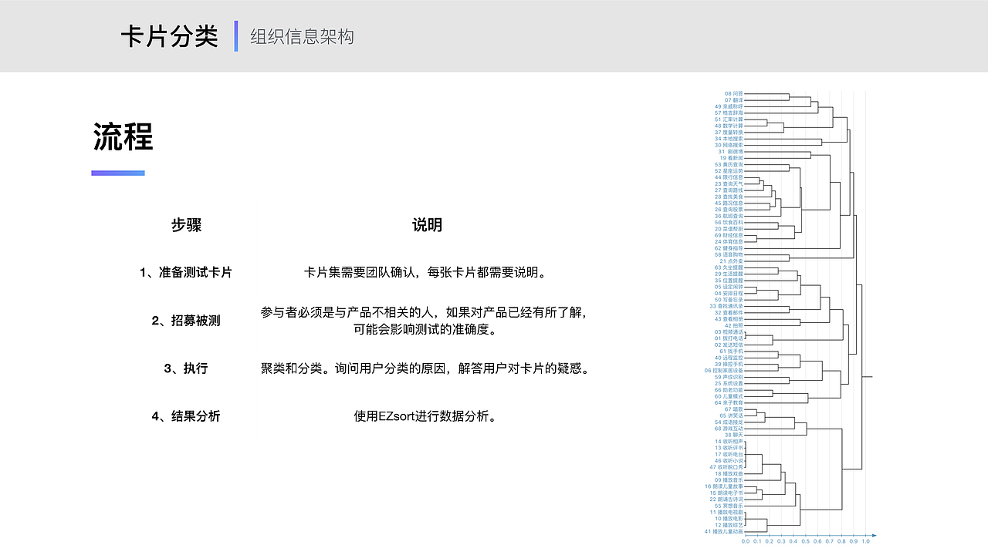Click dendrogram label '49 亲戚称呼'
This screenshot has height=555, width=988.
[729, 106]
